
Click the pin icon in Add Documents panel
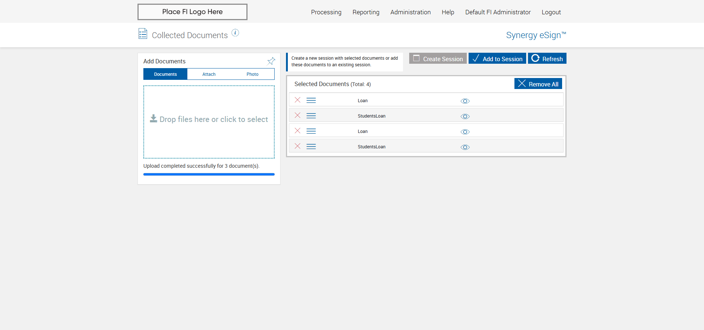tap(271, 61)
